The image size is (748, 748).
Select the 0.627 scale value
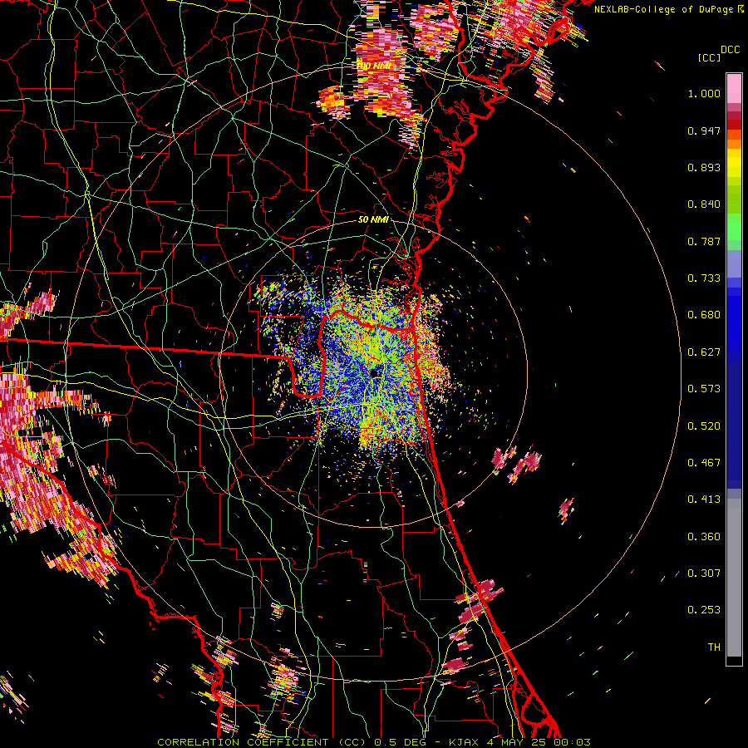point(704,352)
